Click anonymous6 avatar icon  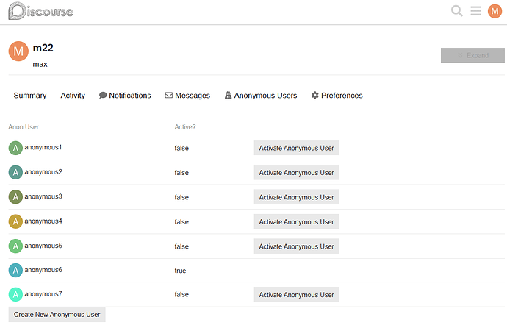click(x=15, y=271)
